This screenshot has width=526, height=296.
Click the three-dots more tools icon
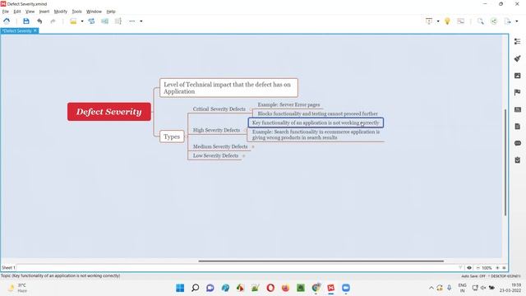pos(132,21)
